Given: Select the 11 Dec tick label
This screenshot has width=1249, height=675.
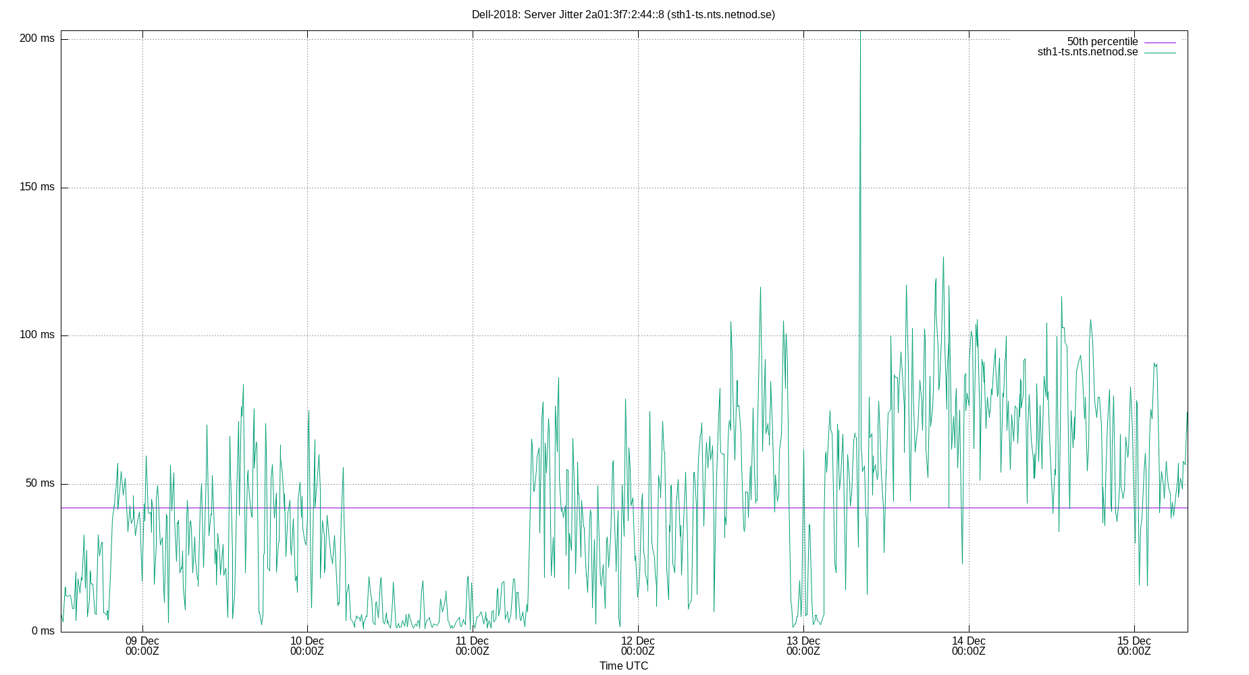Looking at the screenshot, I should [x=473, y=646].
